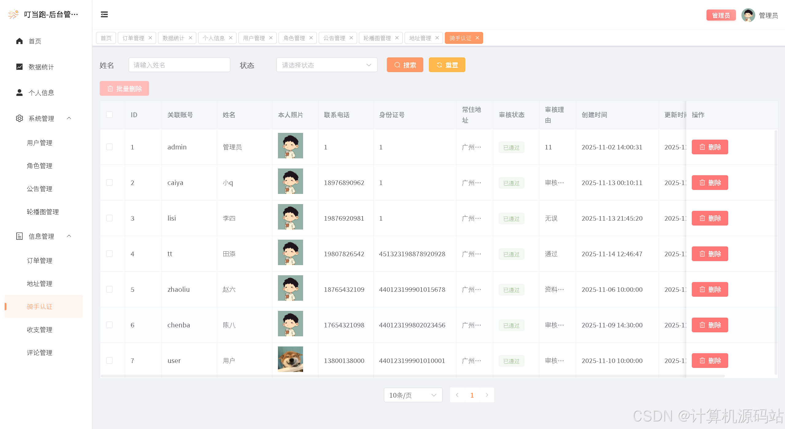The height and width of the screenshot is (429, 785).
Task: Switch to the 轮播图管理 tab
Action: coord(377,38)
